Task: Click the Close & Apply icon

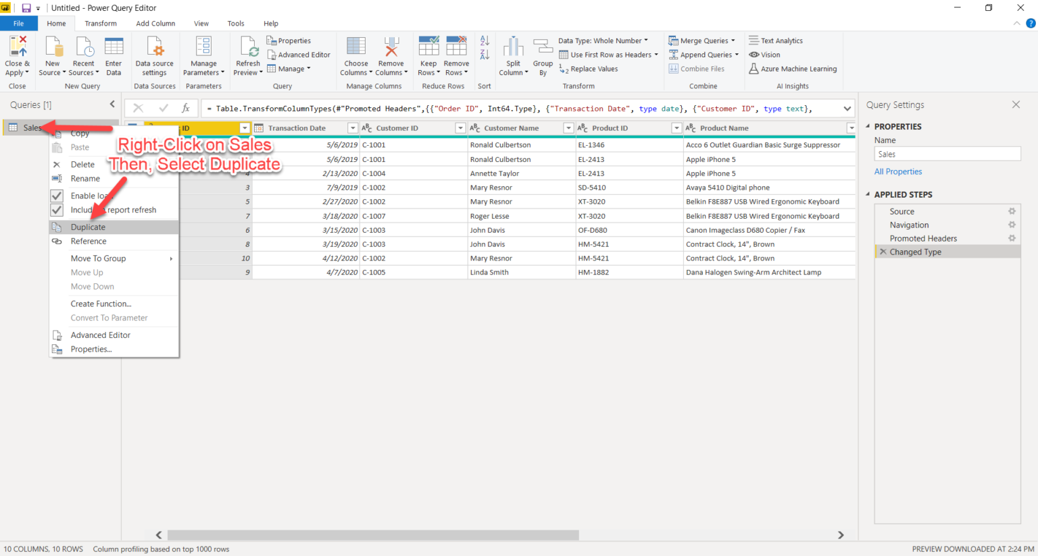Action: (17, 55)
